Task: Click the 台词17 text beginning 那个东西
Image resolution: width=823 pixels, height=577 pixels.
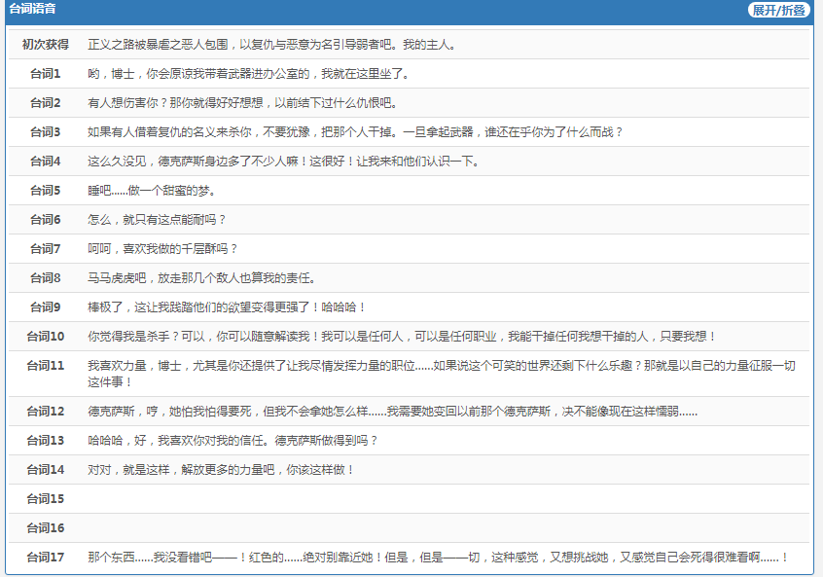Action: tap(438, 558)
